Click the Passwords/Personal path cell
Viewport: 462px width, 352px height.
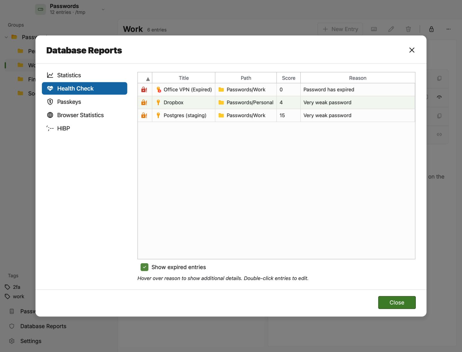[x=246, y=102]
